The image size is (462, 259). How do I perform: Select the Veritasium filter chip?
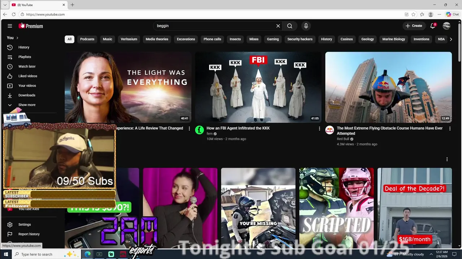tap(129, 39)
